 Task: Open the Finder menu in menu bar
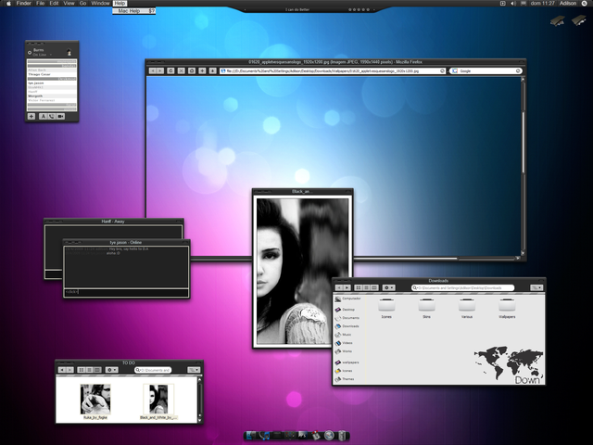tap(24, 4)
